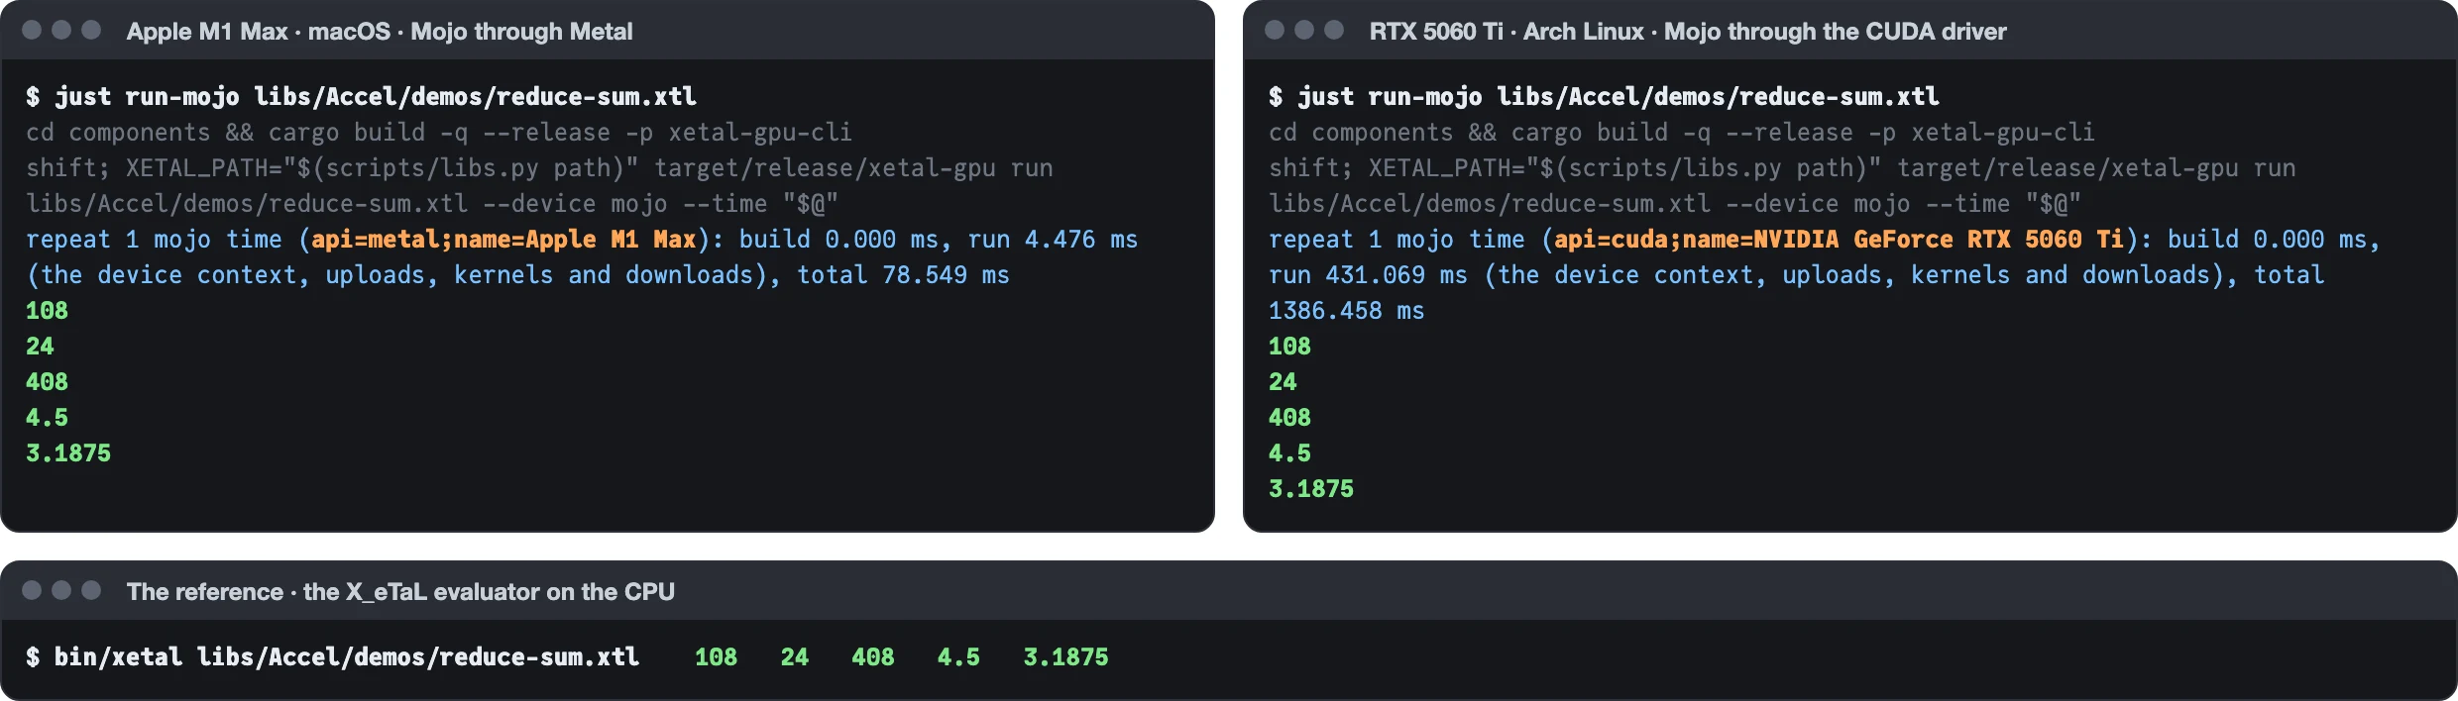Click the RTX 5060 Ti window title
The width and height of the screenshot is (2458, 701).
tap(1688, 32)
